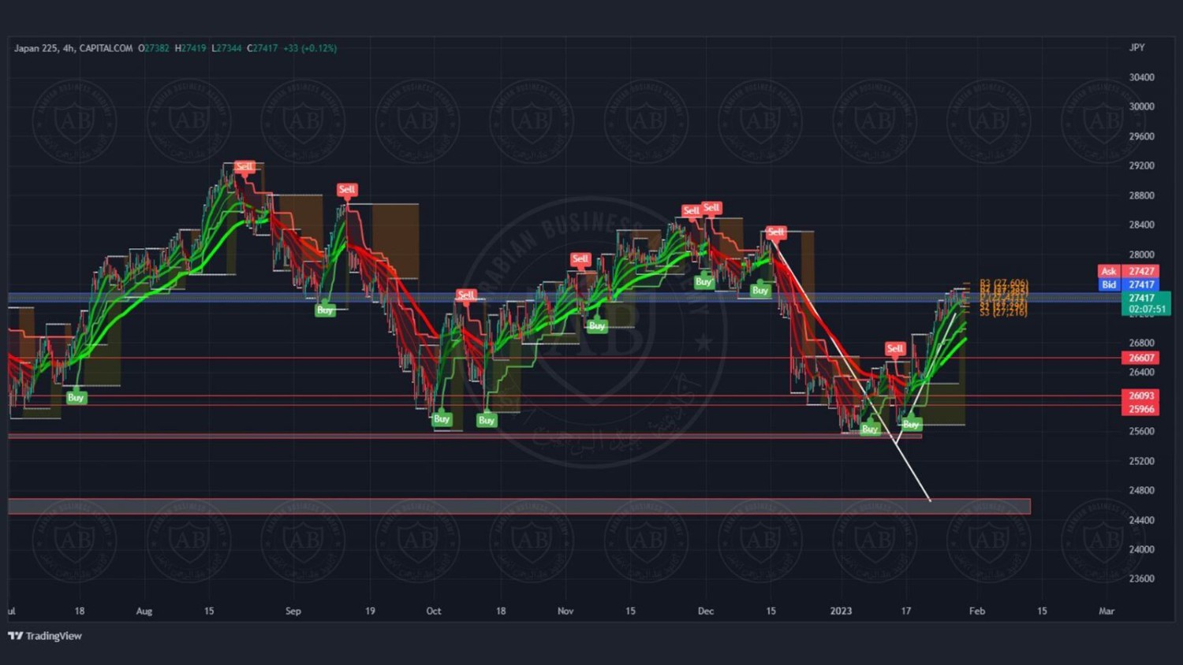Select the red 26093 price level tag
1183x665 pixels.
1140,396
